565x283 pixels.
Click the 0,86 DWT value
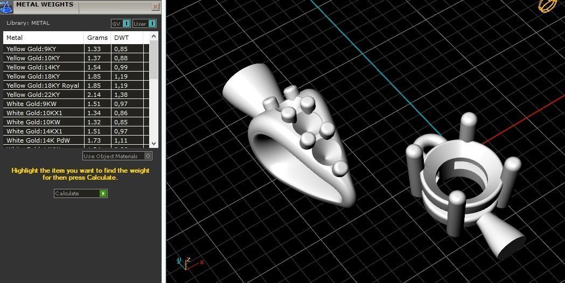coord(121,113)
